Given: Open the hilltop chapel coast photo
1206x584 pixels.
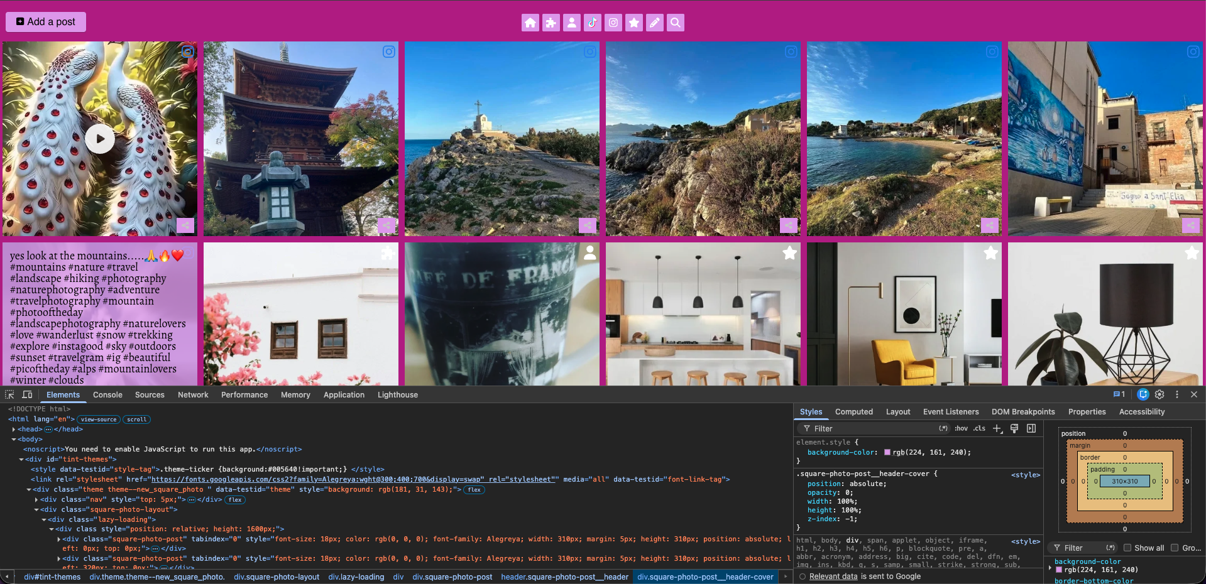Looking at the screenshot, I should 502,139.
